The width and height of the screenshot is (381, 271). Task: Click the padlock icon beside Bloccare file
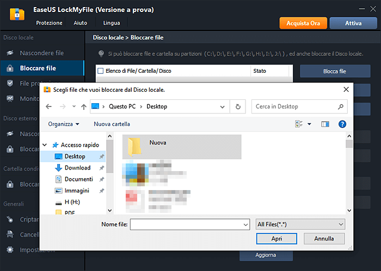coord(10,68)
